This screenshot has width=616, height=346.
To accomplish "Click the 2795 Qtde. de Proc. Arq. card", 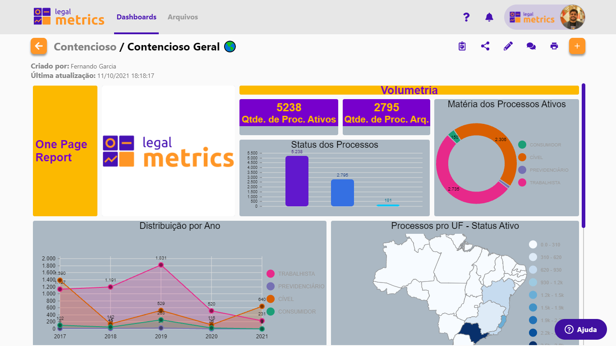I will pos(386,117).
